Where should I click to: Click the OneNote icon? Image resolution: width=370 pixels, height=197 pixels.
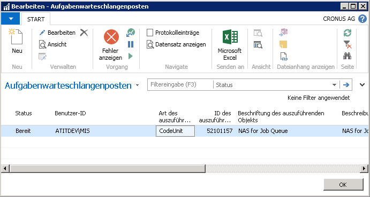tap(283, 33)
